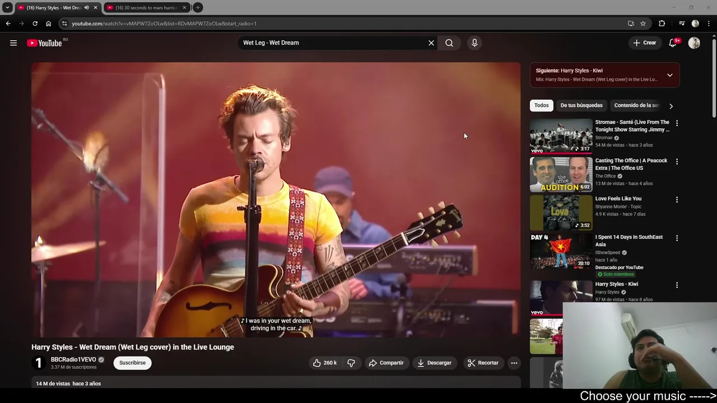Share the video with Compartir

(386, 363)
